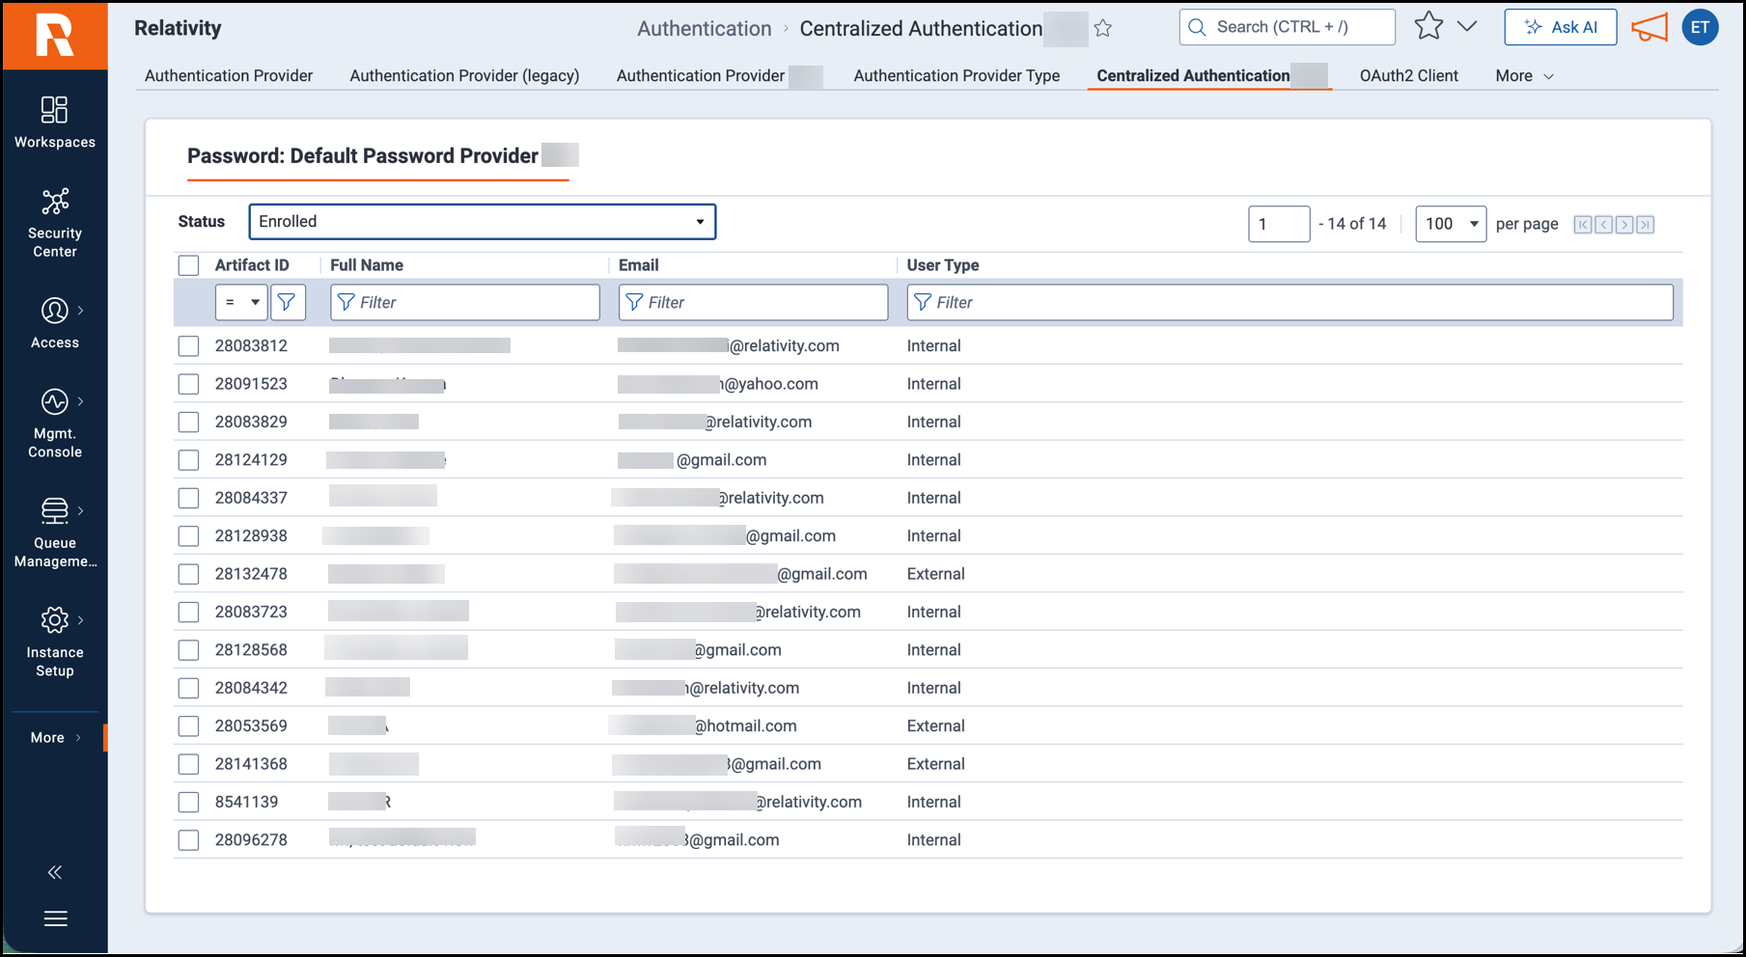This screenshot has height=957, width=1746.
Task: Collapse the sidebar with double-chevron icon
Action: (55, 872)
